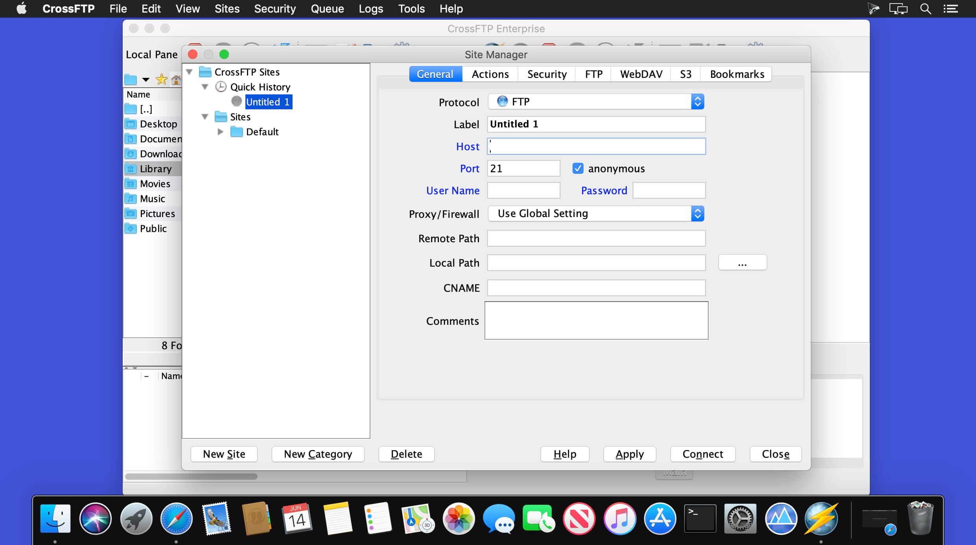This screenshot has height=545, width=976.
Task: Open Maps icon in the dock
Action: [418, 519]
